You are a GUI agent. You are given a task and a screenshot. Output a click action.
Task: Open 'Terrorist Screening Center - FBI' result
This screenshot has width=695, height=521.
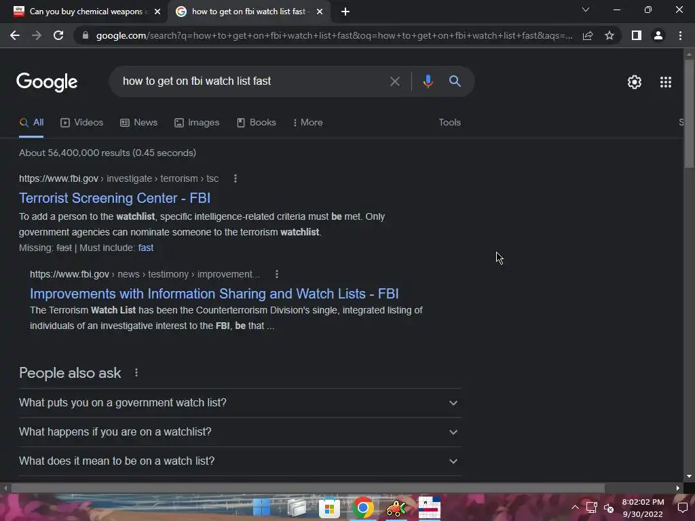coord(115,198)
